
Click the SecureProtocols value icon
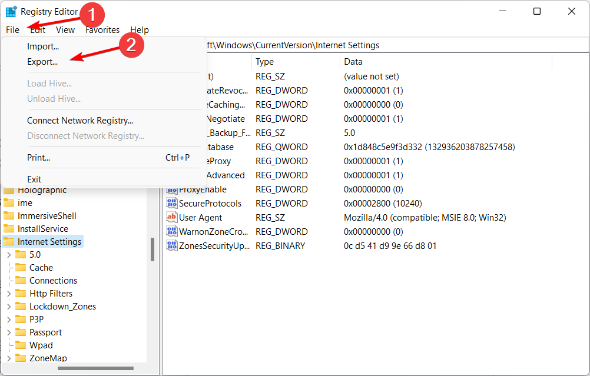click(x=172, y=204)
